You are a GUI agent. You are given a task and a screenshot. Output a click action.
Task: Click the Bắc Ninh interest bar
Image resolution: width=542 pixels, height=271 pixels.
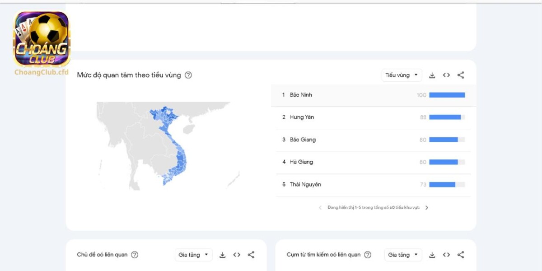(447, 95)
